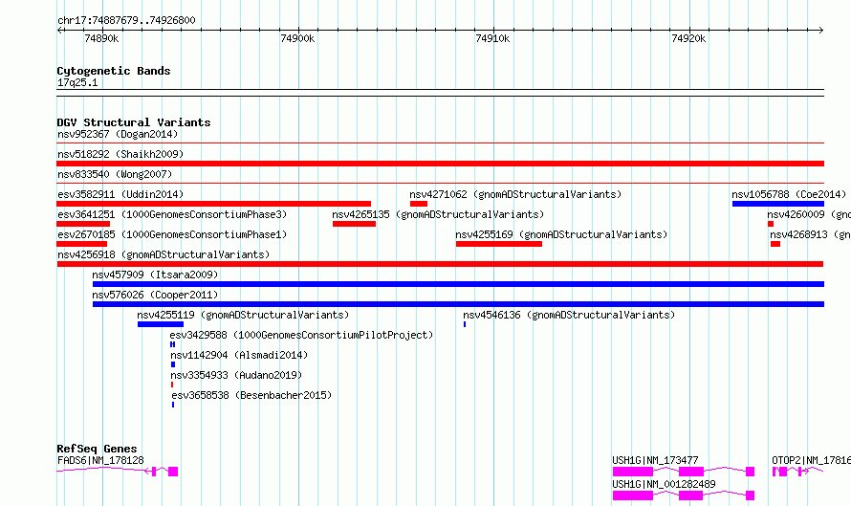The width and height of the screenshot is (851, 506).
Task: Click the nsv3354933 (Audano2019) label
Action: [x=236, y=375]
